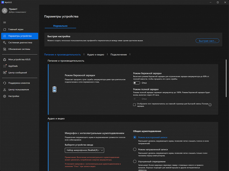This screenshot has height=171, width=229.
Task: Click wrench icon beside Системная диагностика
Action: pos(5,43)
